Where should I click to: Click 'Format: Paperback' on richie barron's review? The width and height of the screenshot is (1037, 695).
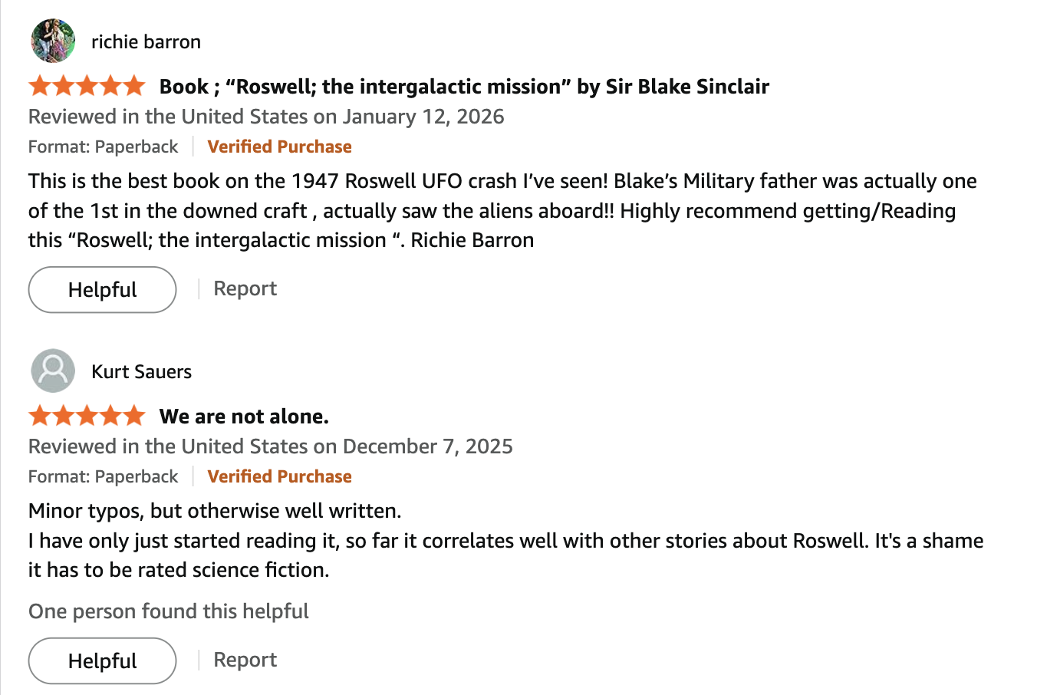click(x=103, y=147)
